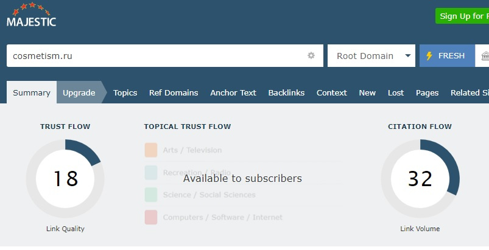
Task: Open the Root Domain dropdown
Action: pyautogui.click(x=371, y=55)
